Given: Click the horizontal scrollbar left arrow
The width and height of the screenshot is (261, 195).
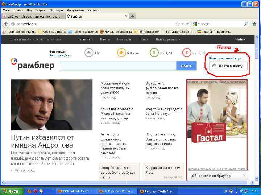Looking at the screenshot, I should [3, 183].
